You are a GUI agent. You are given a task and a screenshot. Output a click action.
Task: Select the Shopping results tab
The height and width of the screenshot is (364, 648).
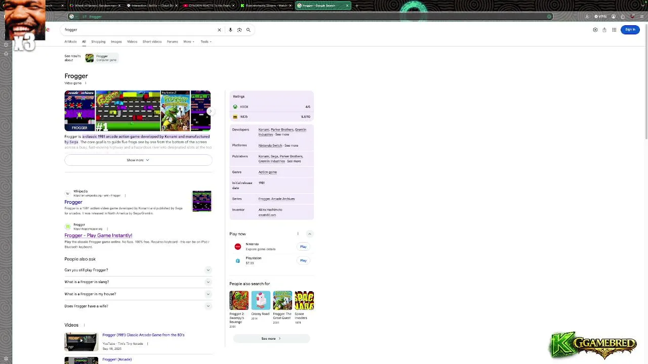tap(98, 41)
